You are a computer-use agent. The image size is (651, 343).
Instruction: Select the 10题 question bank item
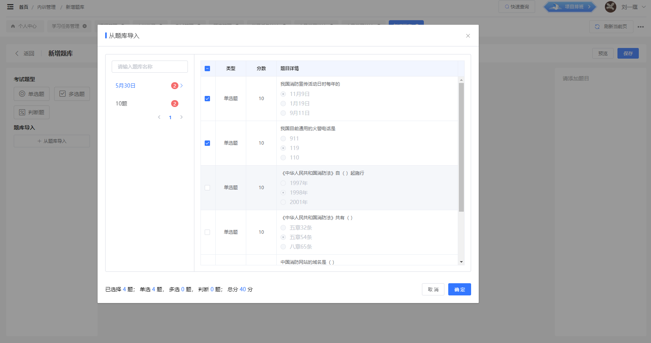[122, 104]
